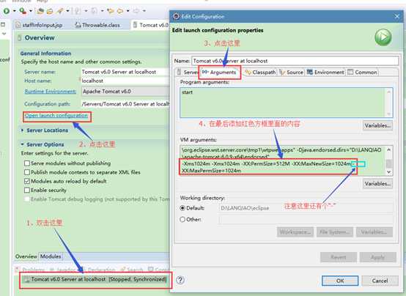
Task: Open the Arguments tab in Edit Configuration
Action: 220,73
